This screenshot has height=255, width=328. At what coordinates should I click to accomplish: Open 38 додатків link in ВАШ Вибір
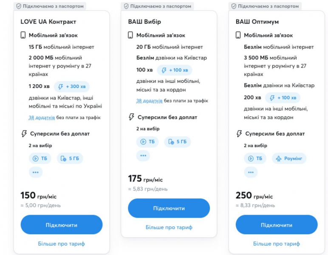click(x=150, y=101)
